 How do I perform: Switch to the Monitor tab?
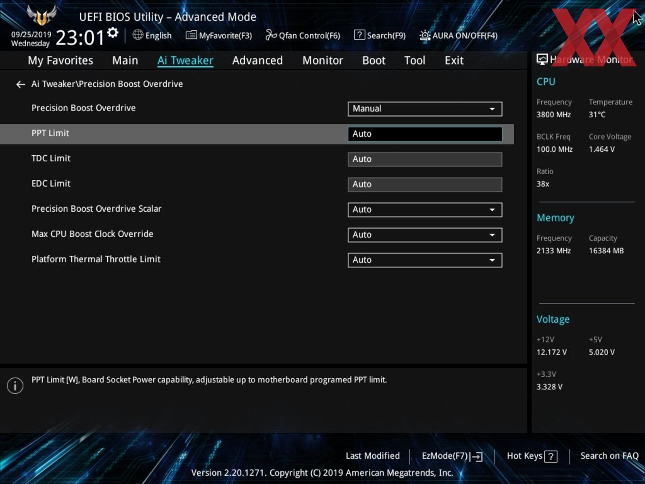pos(322,60)
